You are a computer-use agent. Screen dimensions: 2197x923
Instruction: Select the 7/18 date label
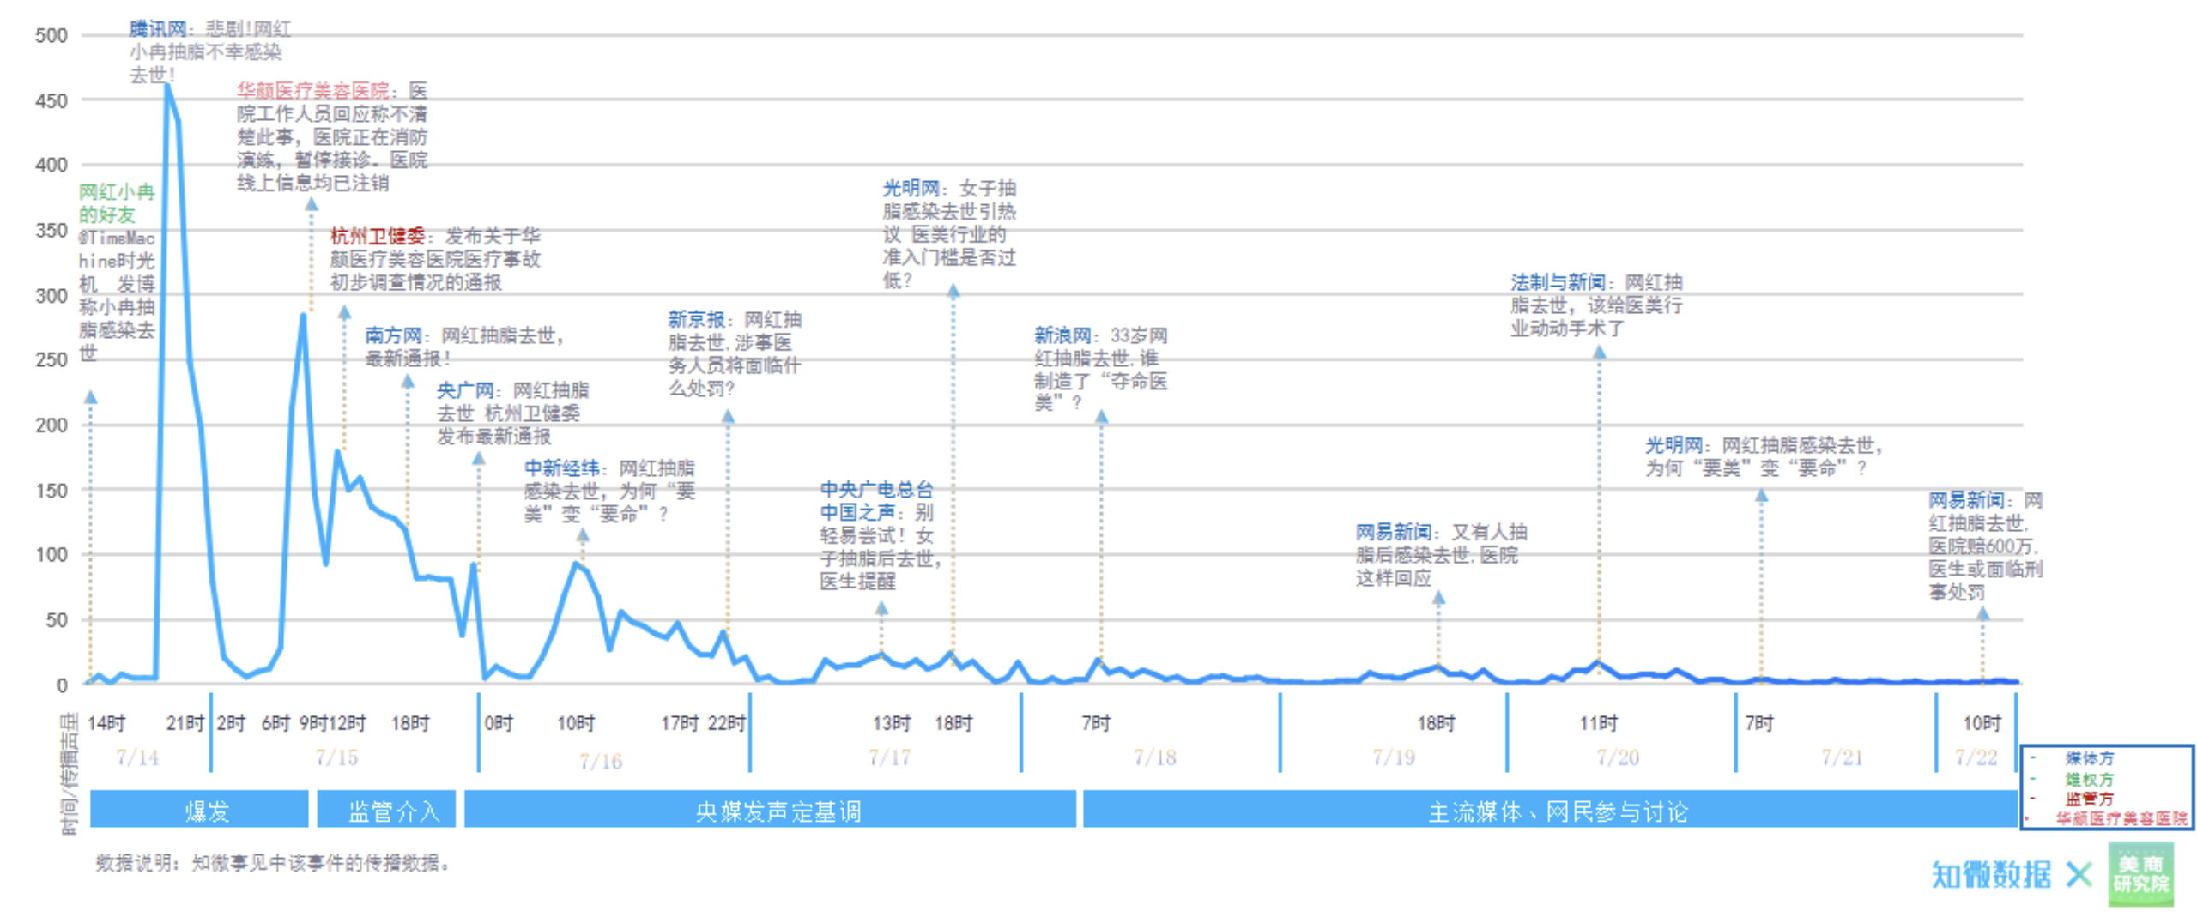(x=1154, y=758)
